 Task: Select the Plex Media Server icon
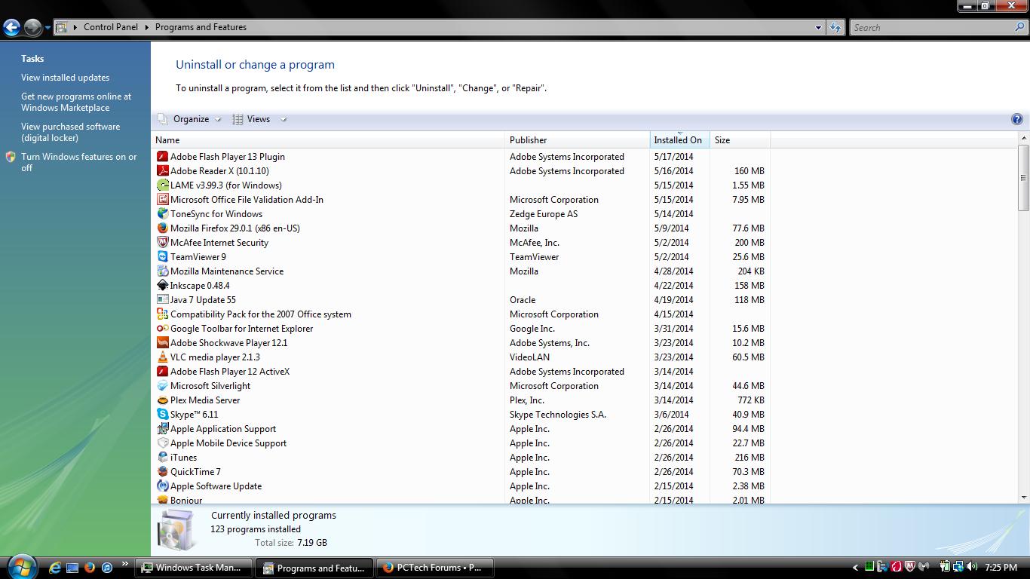click(162, 400)
